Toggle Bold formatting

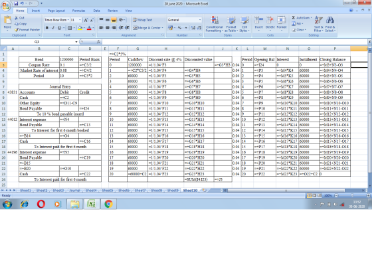coord(47,28)
